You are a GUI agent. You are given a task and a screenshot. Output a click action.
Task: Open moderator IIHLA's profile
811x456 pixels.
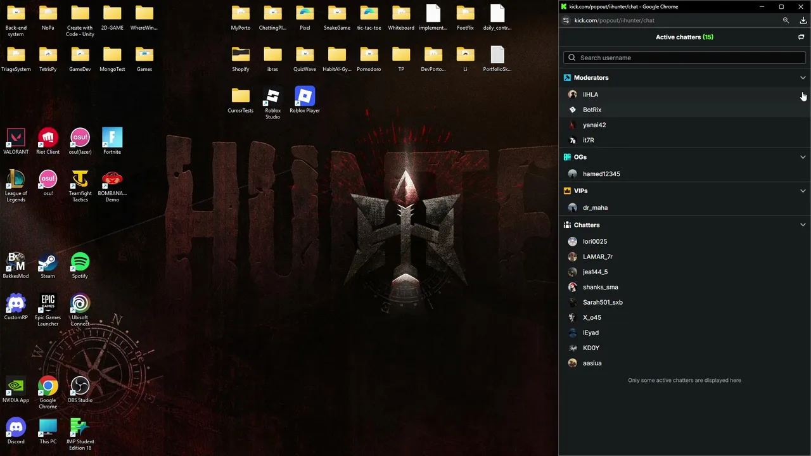(684, 94)
